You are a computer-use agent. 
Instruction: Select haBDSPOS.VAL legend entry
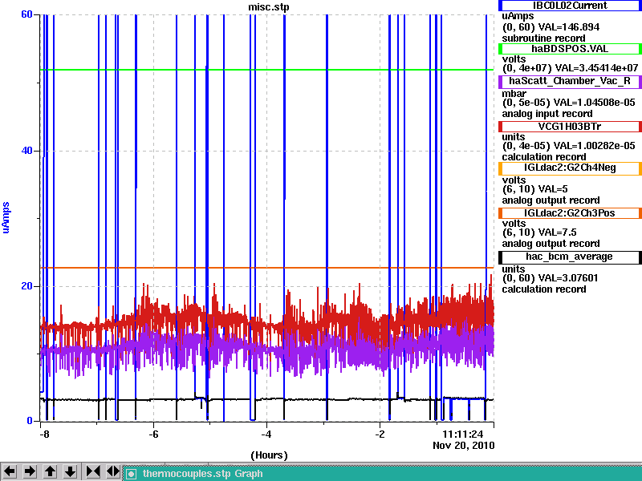pos(570,49)
